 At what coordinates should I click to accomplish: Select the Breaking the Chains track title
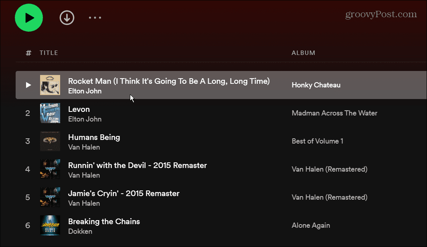(104, 221)
